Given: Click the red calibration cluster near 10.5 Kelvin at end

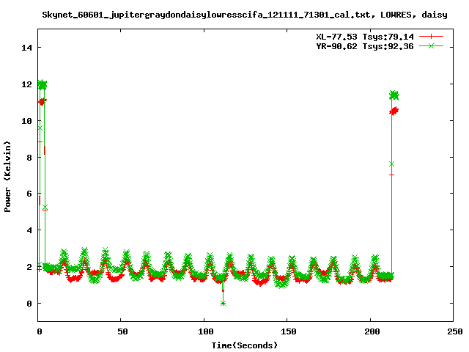Looking at the screenshot, I should [394, 111].
